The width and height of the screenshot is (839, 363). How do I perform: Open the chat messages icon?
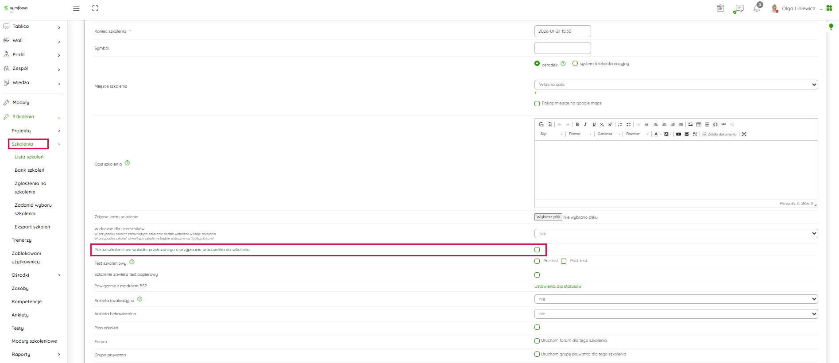pos(738,8)
